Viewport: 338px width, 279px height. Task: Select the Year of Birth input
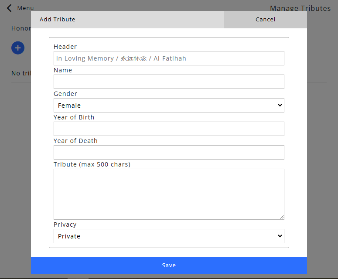pyautogui.click(x=169, y=129)
